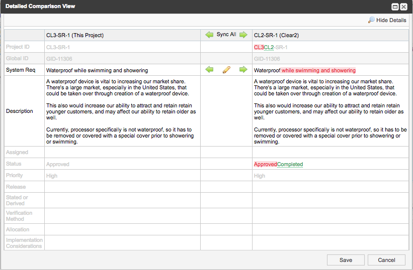Copy System Req to left with green arrow
This screenshot has height=270, width=413.
[209, 70]
